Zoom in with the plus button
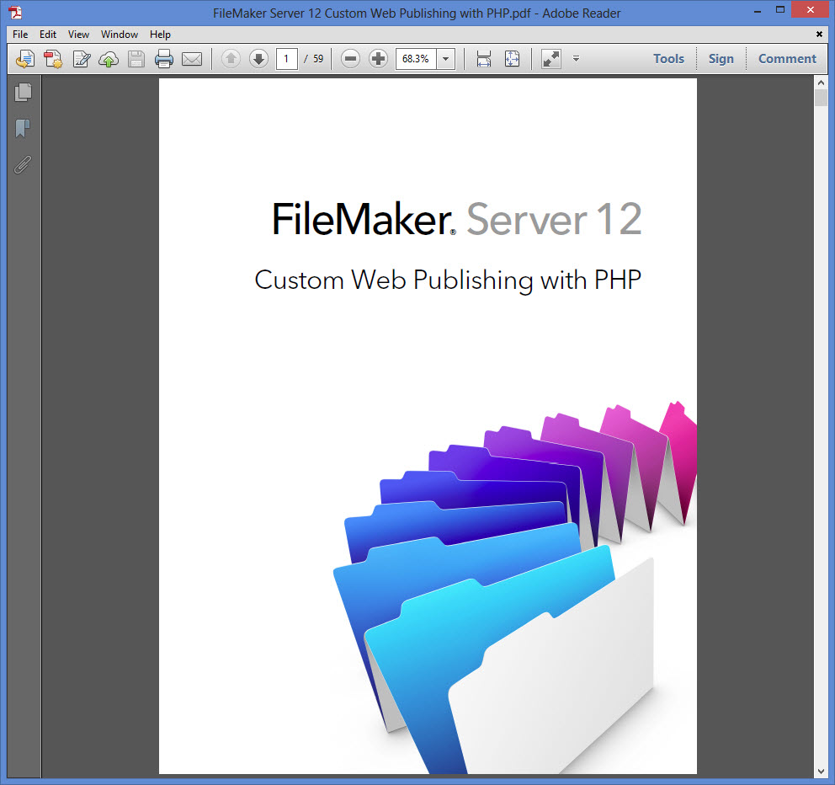The image size is (835, 785). (378, 59)
